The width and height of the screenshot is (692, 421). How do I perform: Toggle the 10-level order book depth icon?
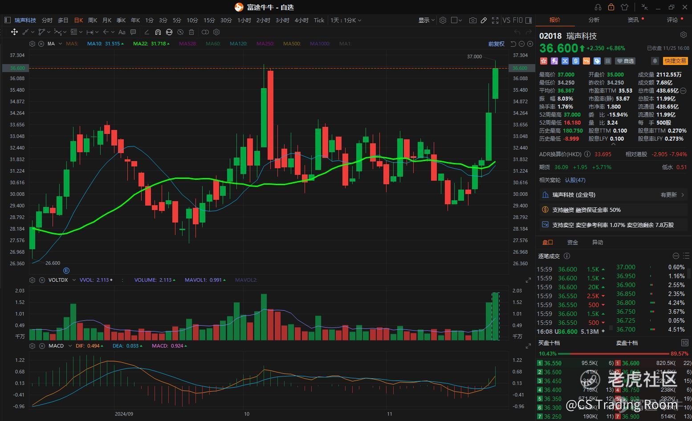click(684, 343)
